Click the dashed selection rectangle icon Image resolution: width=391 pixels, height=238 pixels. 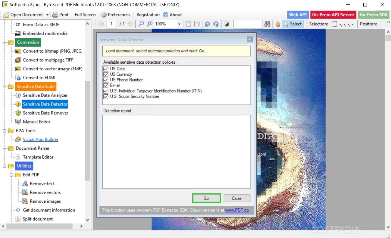coord(334,24)
